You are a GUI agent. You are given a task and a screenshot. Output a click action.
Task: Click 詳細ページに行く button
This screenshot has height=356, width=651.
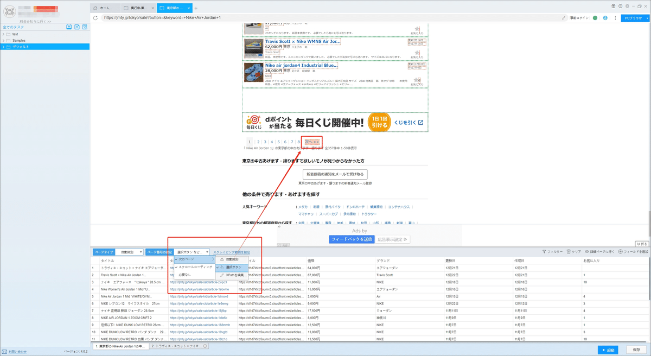point(600,252)
